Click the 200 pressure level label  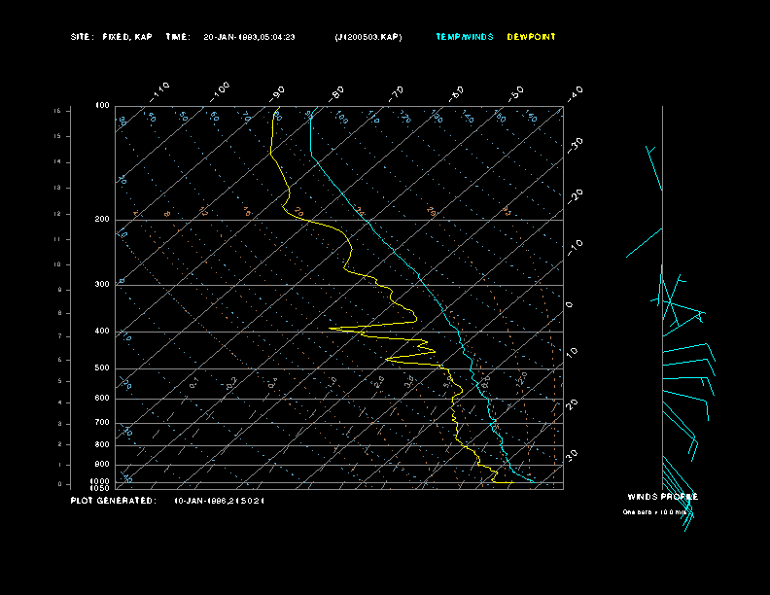click(102, 220)
